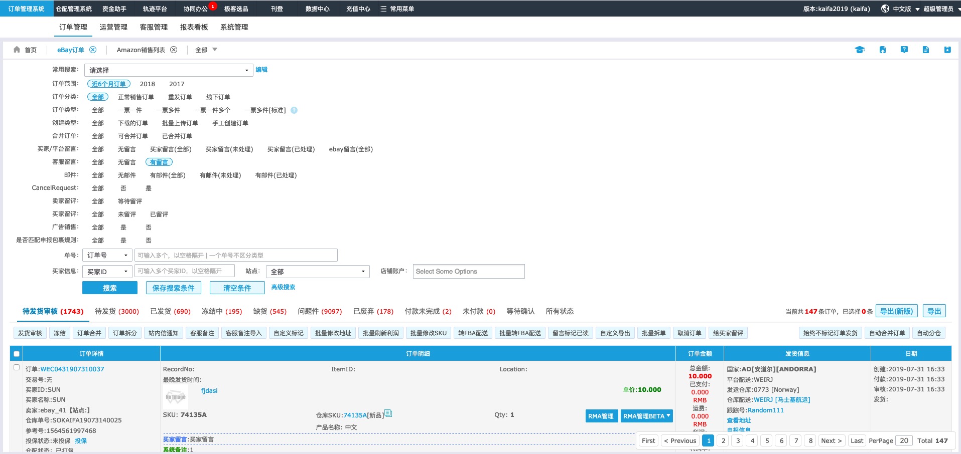961x454 pixels.
Task: Click the PerPage number input field
Action: click(x=903, y=440)
